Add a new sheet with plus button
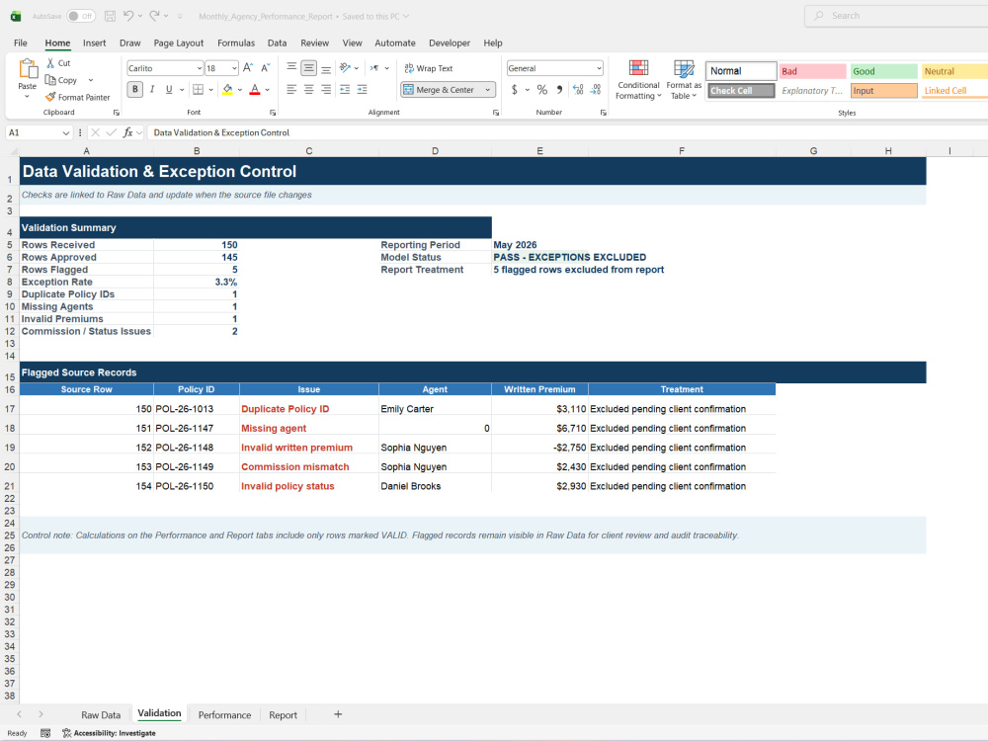 [338, 714]
